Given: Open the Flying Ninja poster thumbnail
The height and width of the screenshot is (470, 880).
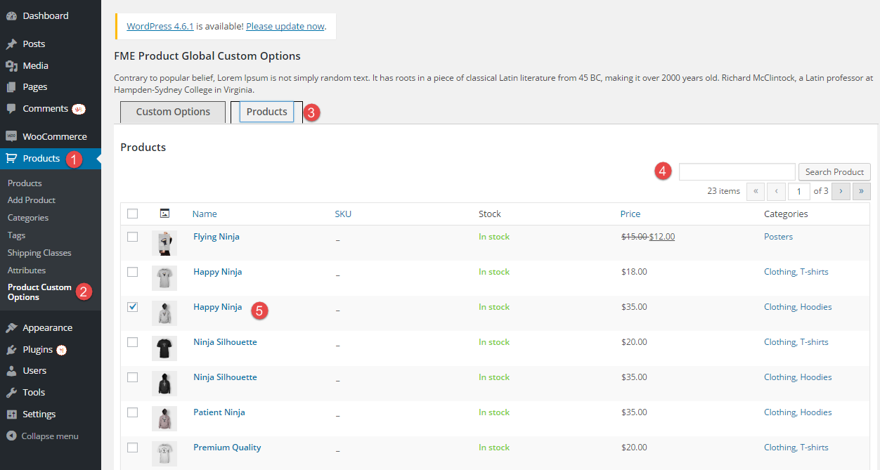Looking at the screenshot, I should click(164, 243).
